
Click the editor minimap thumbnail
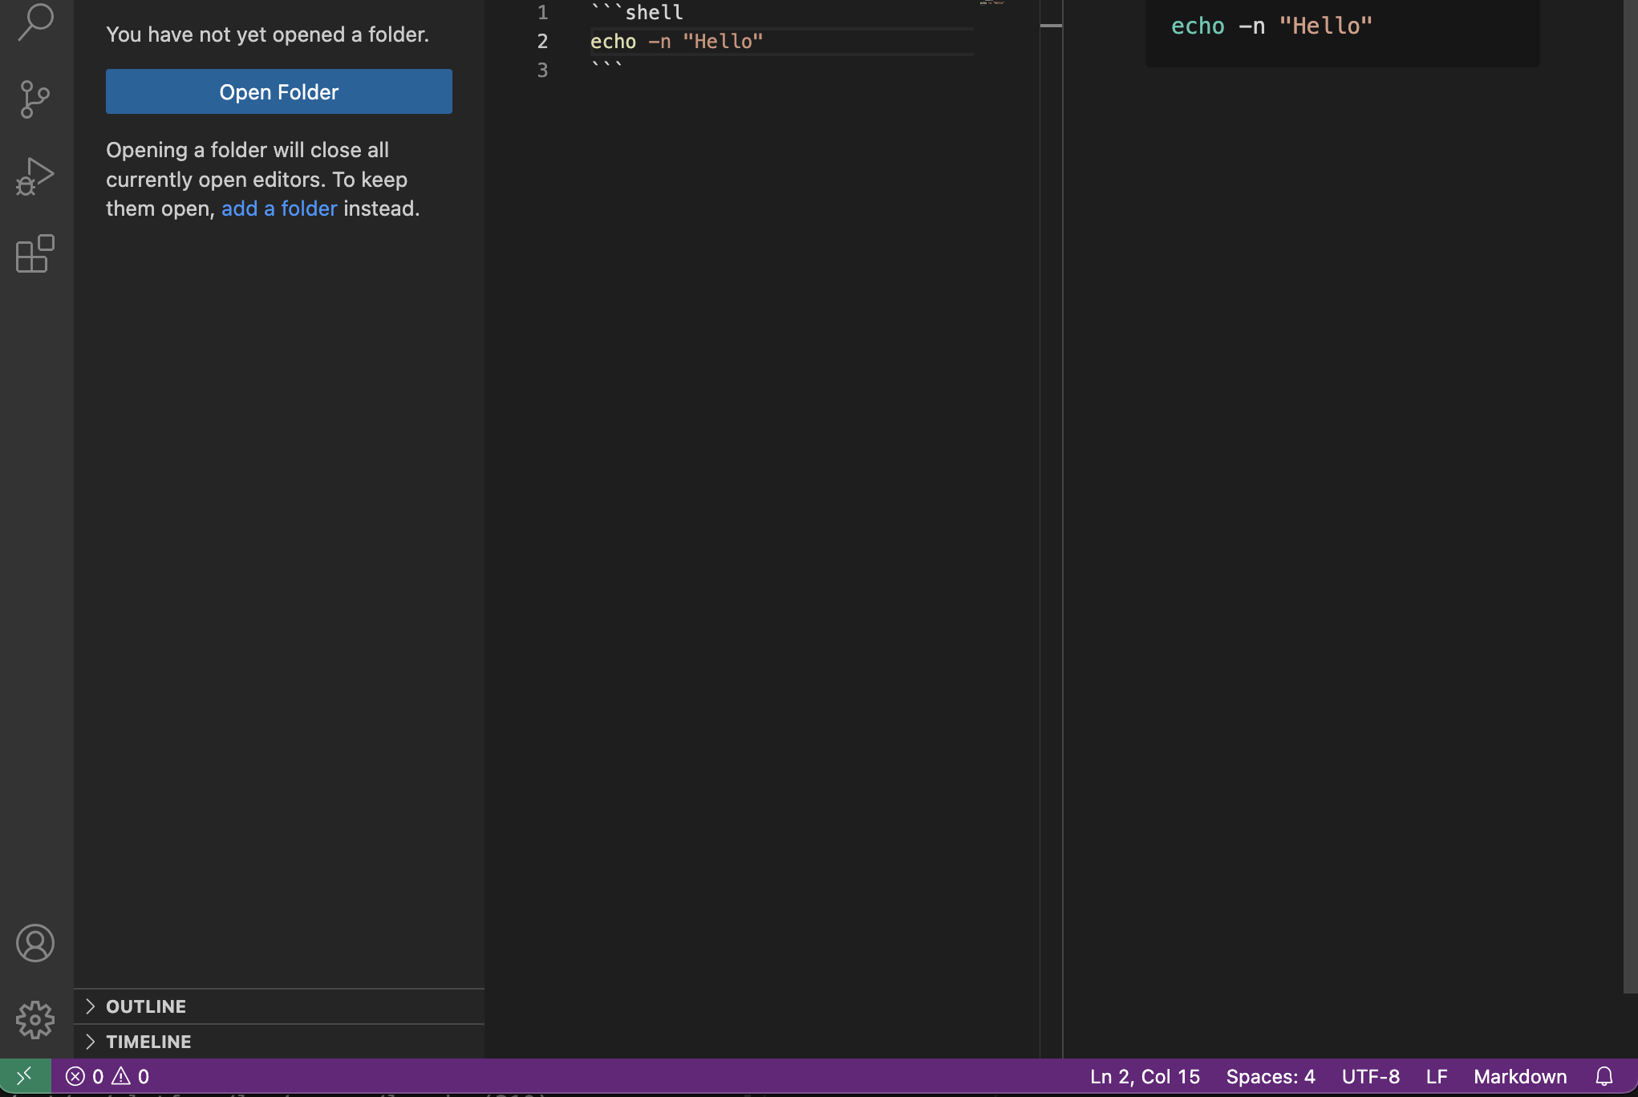point(992,3)
